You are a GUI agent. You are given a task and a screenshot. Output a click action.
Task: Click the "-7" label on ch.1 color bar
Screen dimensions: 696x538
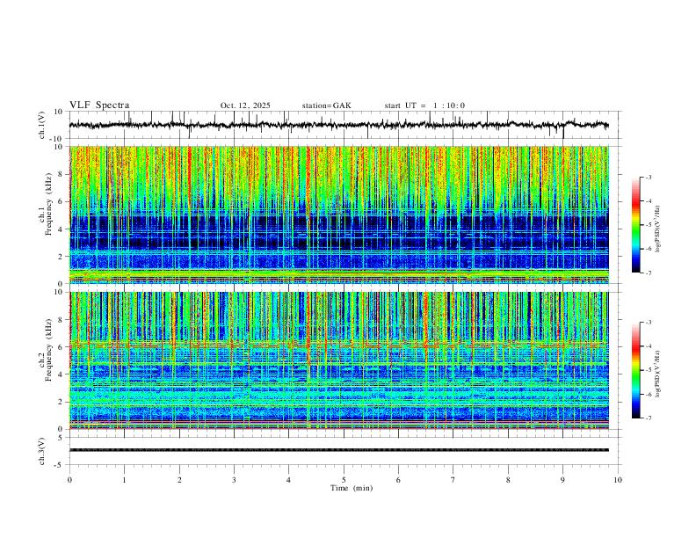pyautogui.click(x=648, y=273)
